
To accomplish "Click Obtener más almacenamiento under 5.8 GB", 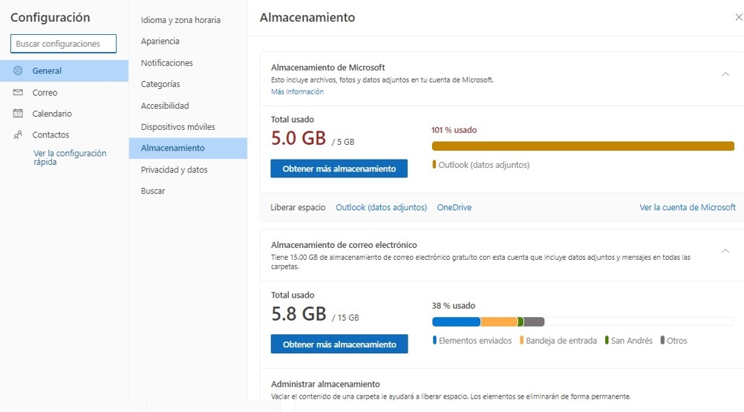I will (339, 344).
